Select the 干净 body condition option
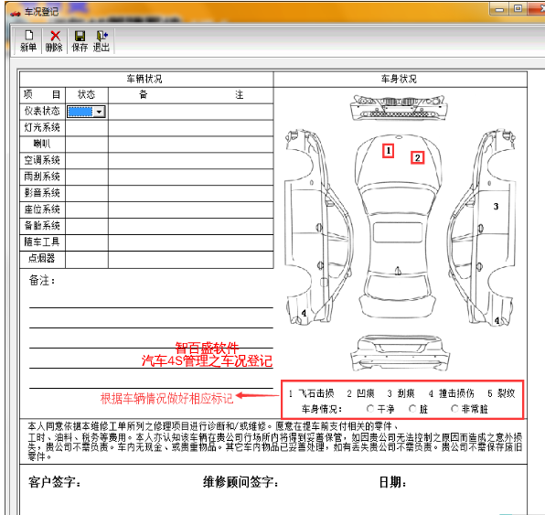Image resolution: width=545 pixels, height=515 pixels. (370, 409)
